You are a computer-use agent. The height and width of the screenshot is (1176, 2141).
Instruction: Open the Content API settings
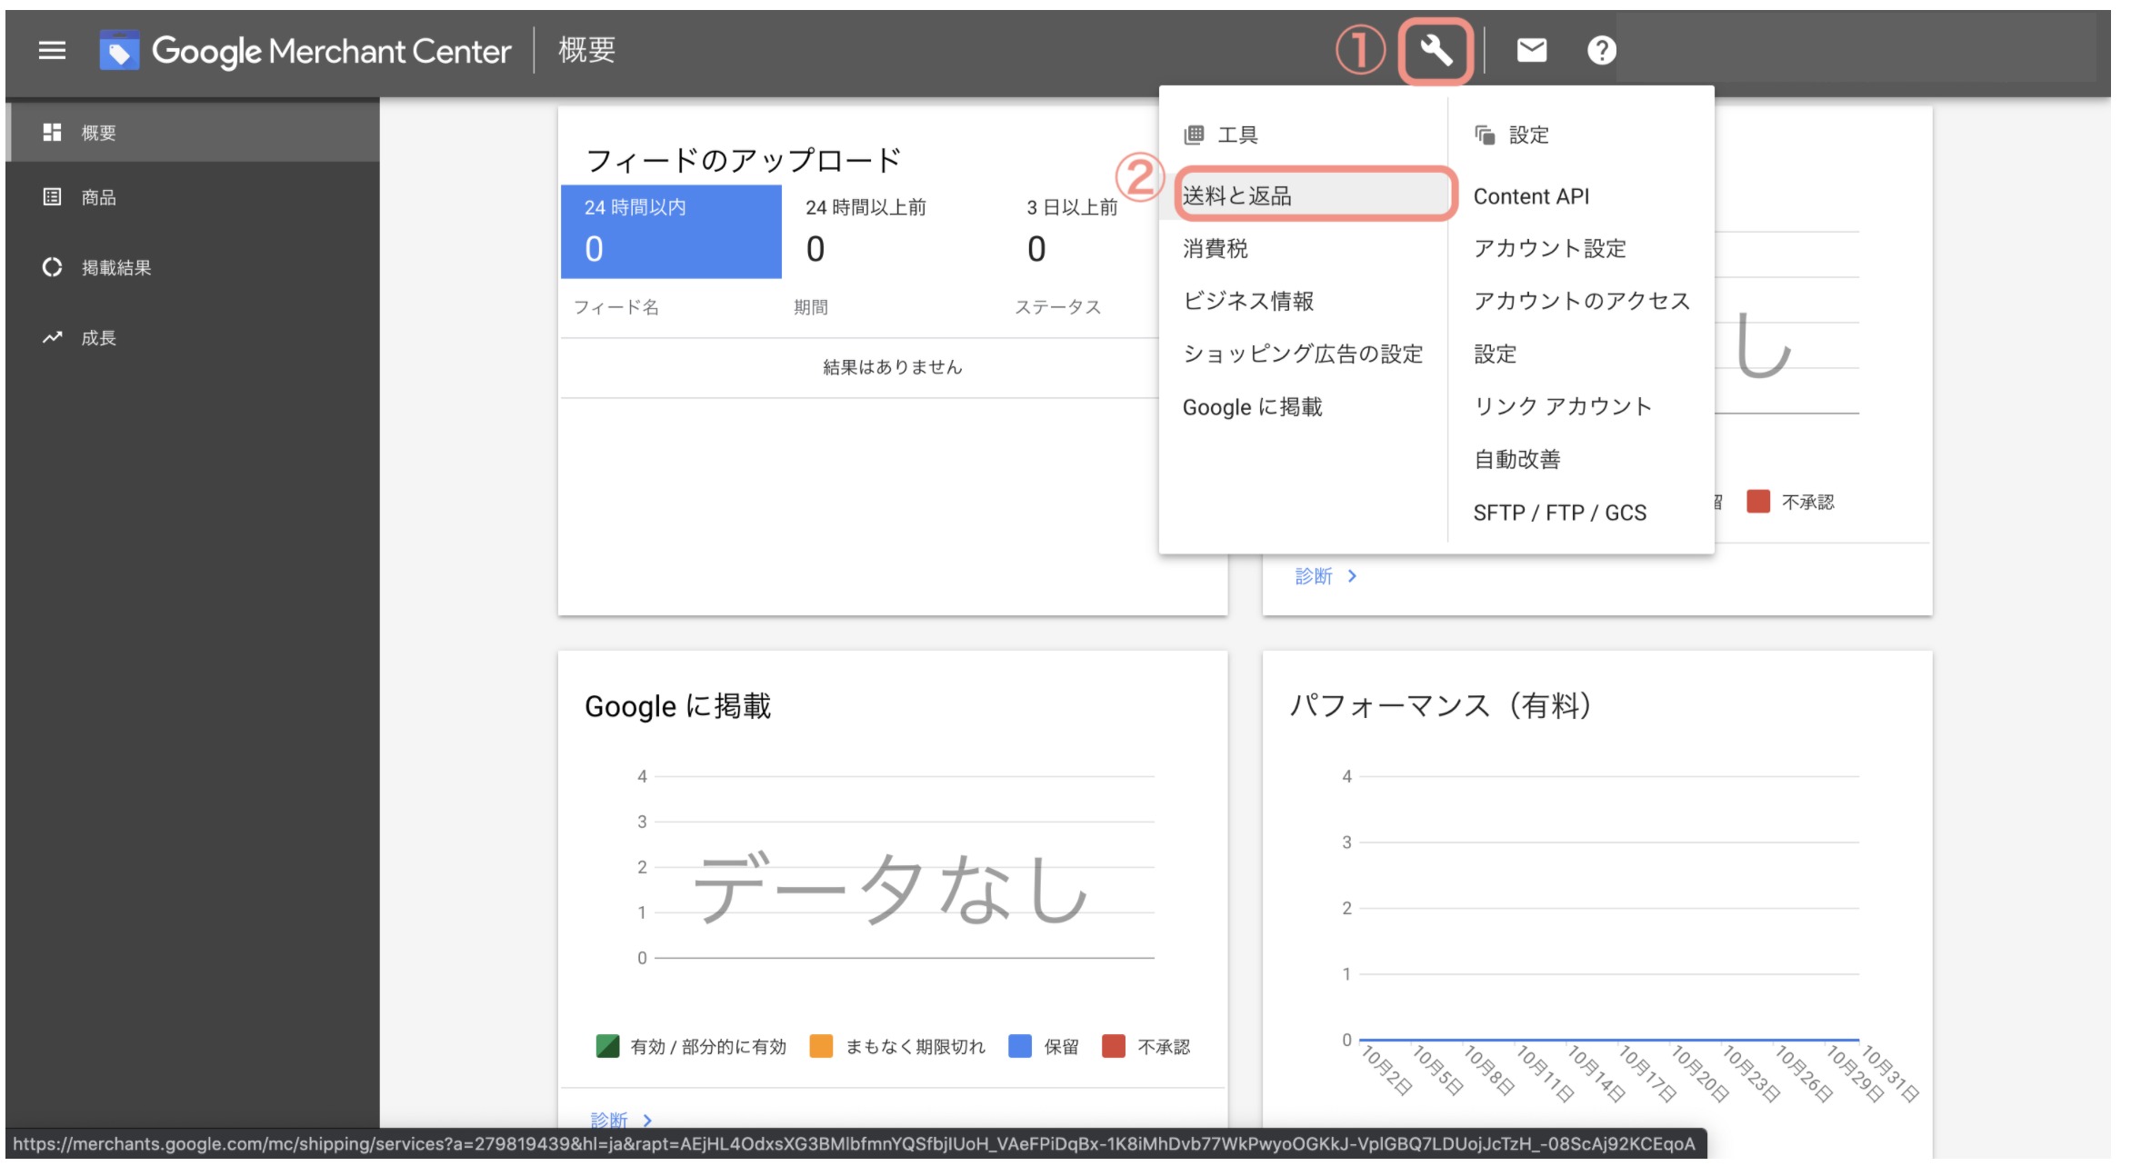(1533, 195)
